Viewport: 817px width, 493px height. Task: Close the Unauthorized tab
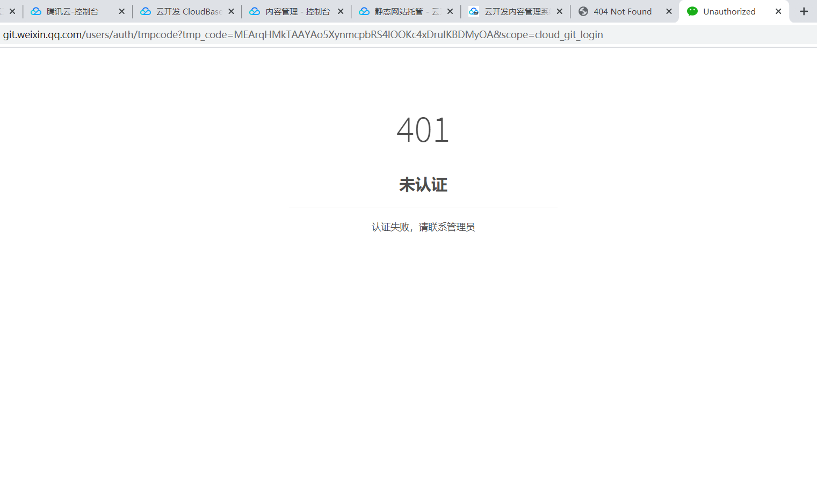click(x=778, y=11)
